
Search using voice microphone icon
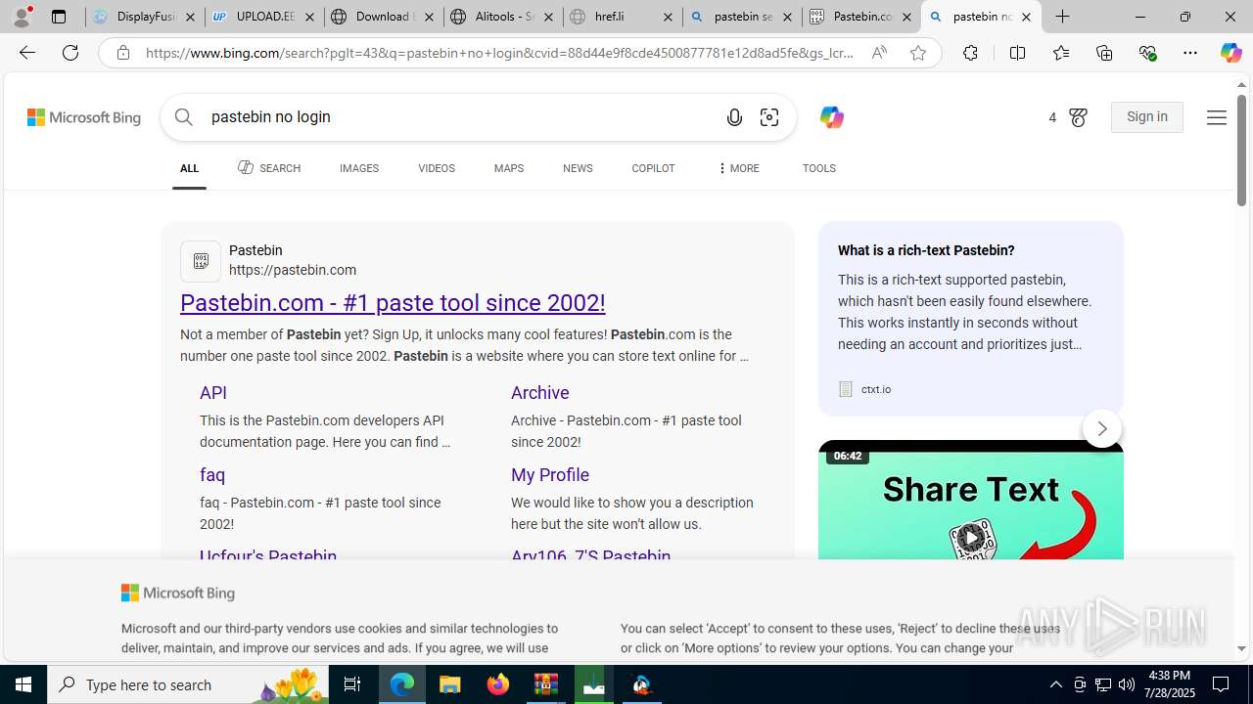coord(734,117)
